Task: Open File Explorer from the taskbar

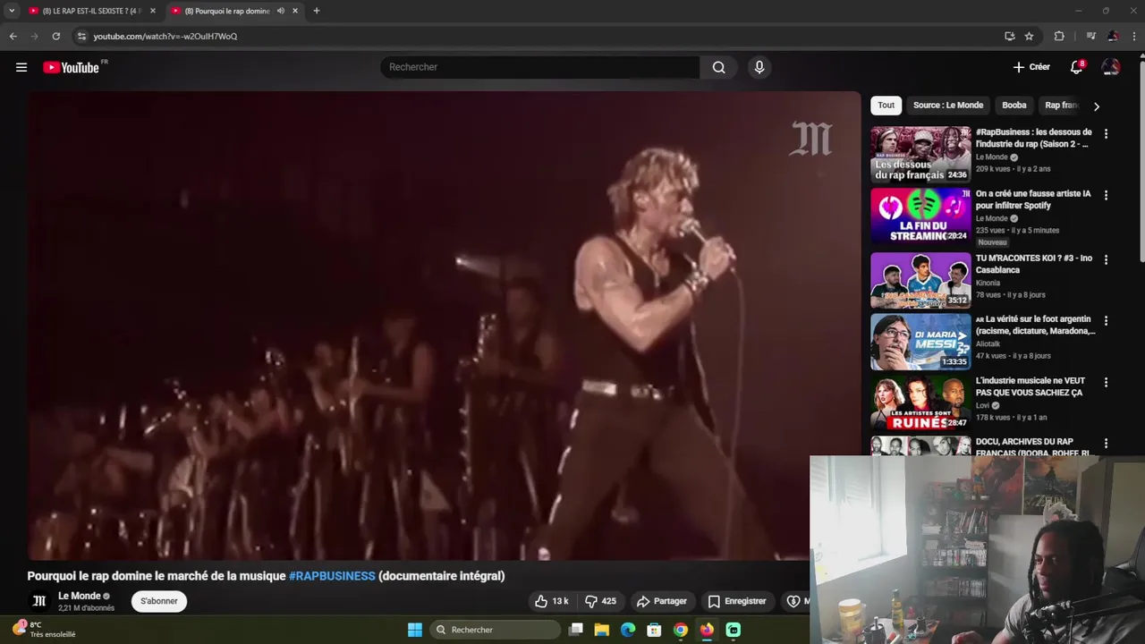Action: [602, 630]
